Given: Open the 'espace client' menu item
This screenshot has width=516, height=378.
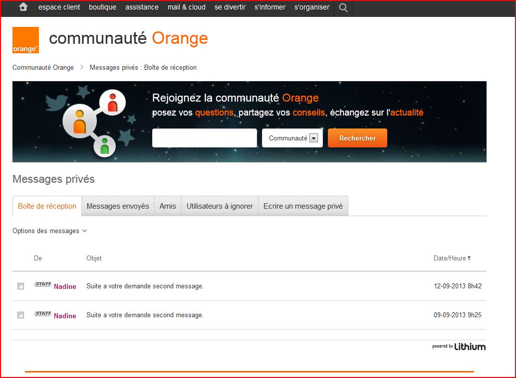Looking at the screenshot, I should click(x=59, y=7).
